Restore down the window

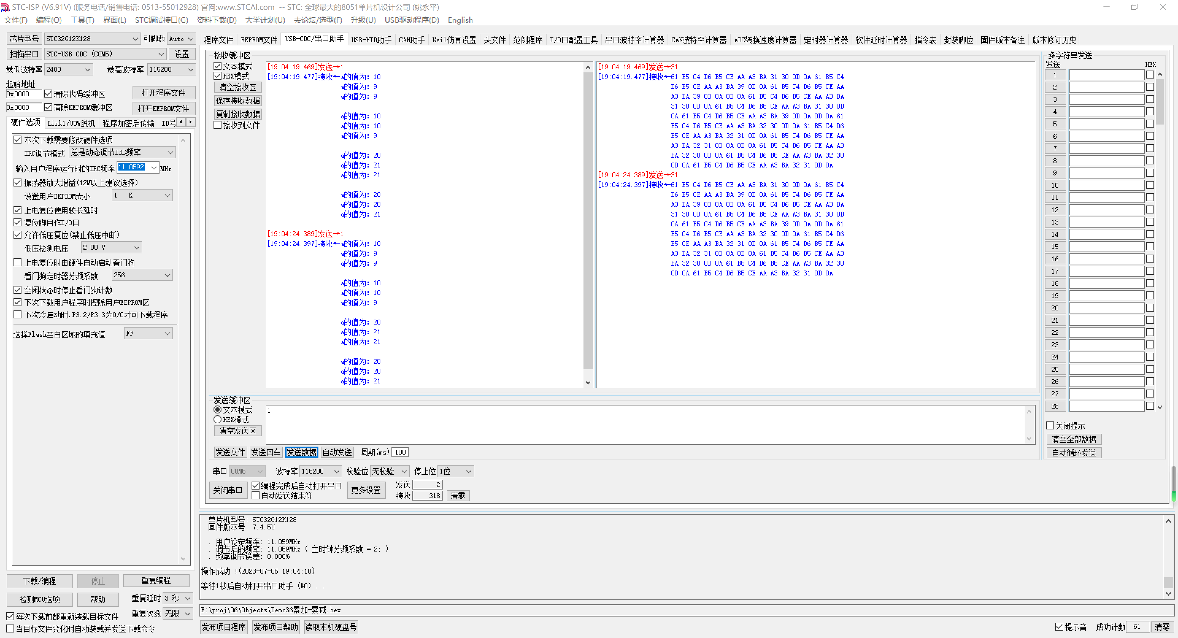1134,7
